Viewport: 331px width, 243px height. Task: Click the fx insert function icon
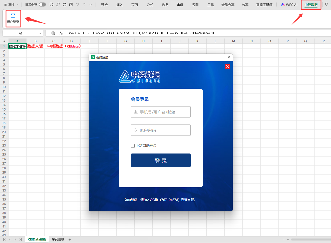point(61,33)
